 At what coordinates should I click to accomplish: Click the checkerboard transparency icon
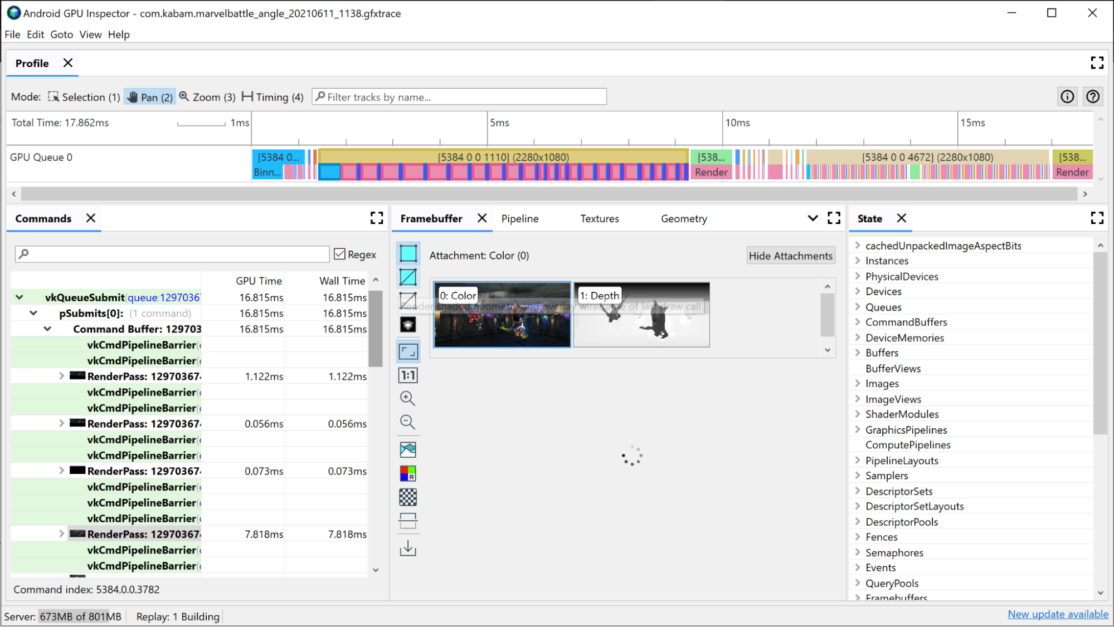[x=408, y=497]
